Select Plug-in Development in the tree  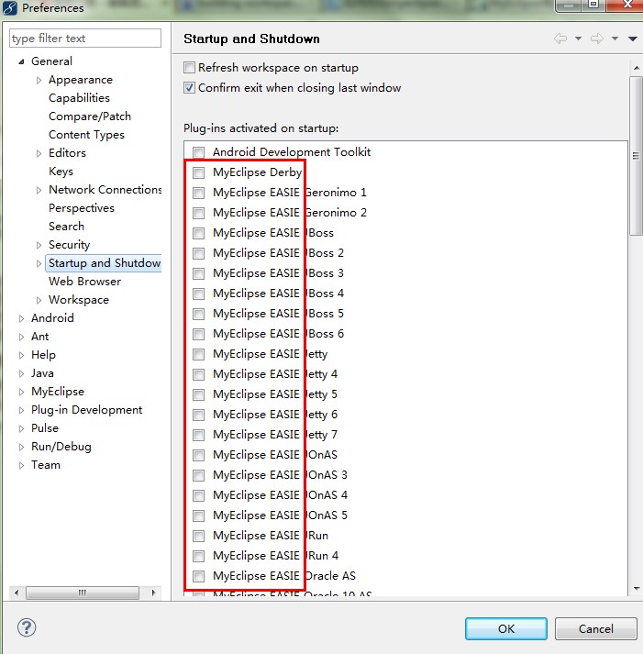87,410
